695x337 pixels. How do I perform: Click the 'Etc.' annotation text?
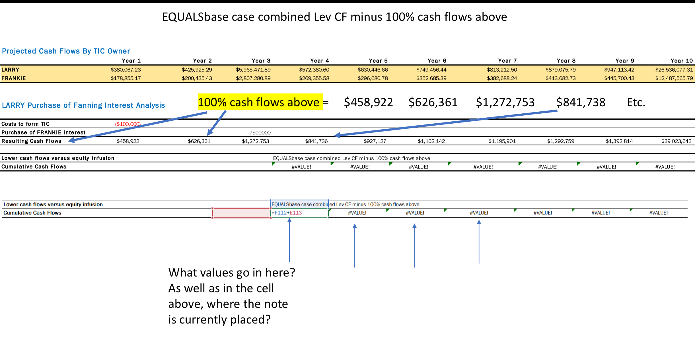tap(636, 102)
